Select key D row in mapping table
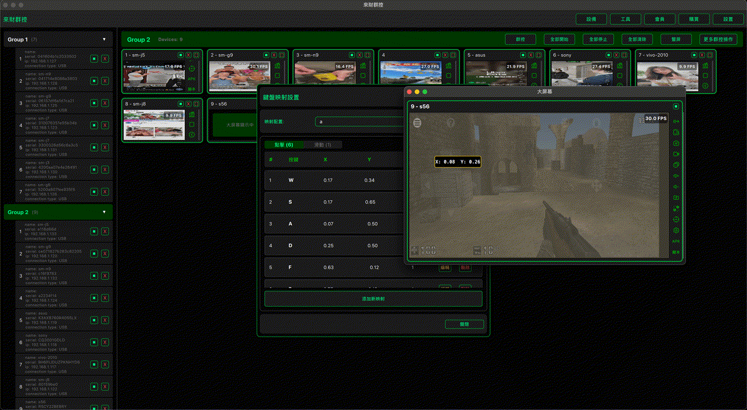This screenshot has width=747, height=410. coord(334,245)
